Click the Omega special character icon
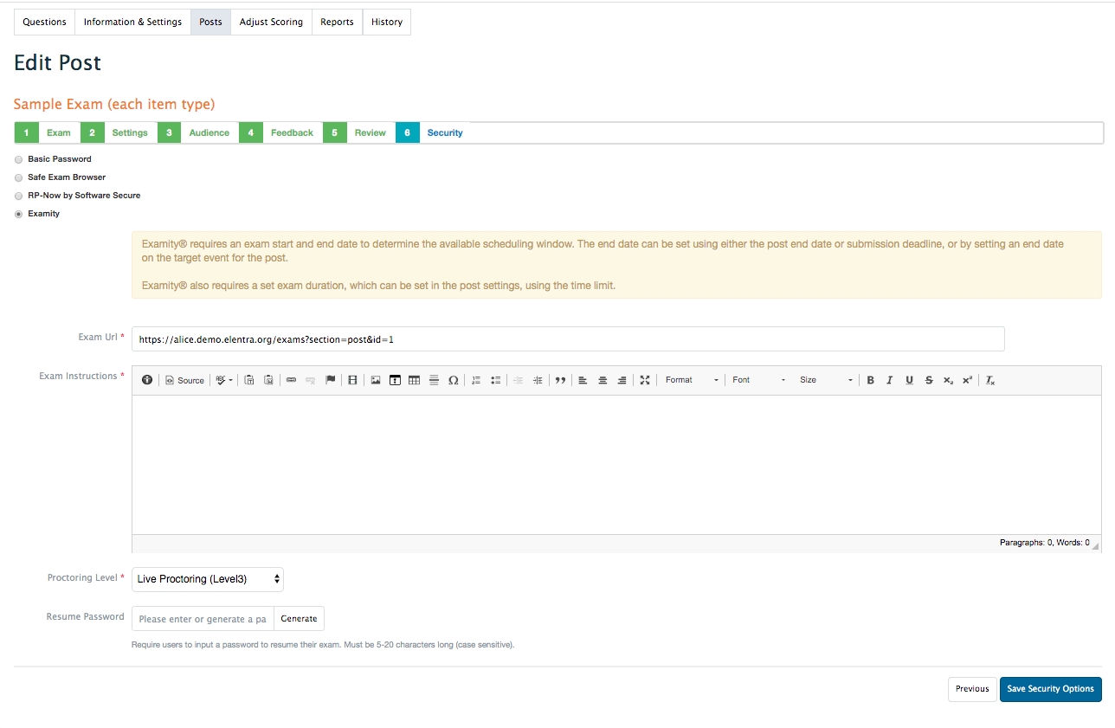1115x728 pixels. pos(453,380)
